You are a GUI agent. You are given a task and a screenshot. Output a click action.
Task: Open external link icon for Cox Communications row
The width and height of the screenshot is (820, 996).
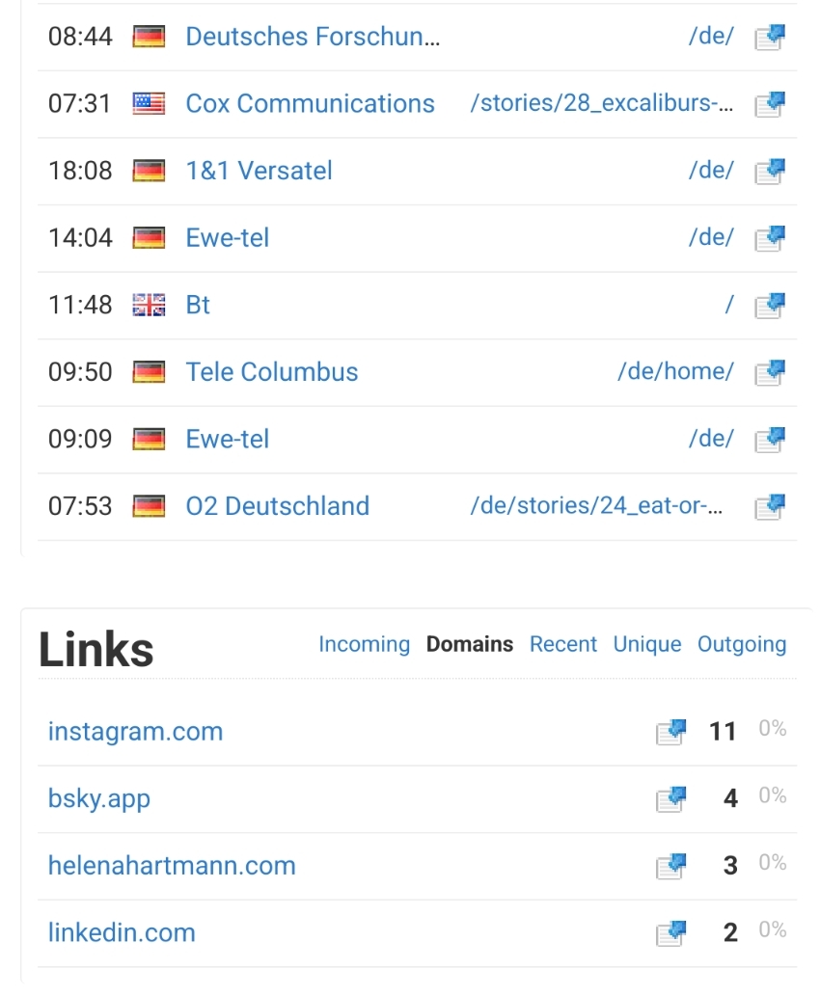pos(769,104)
